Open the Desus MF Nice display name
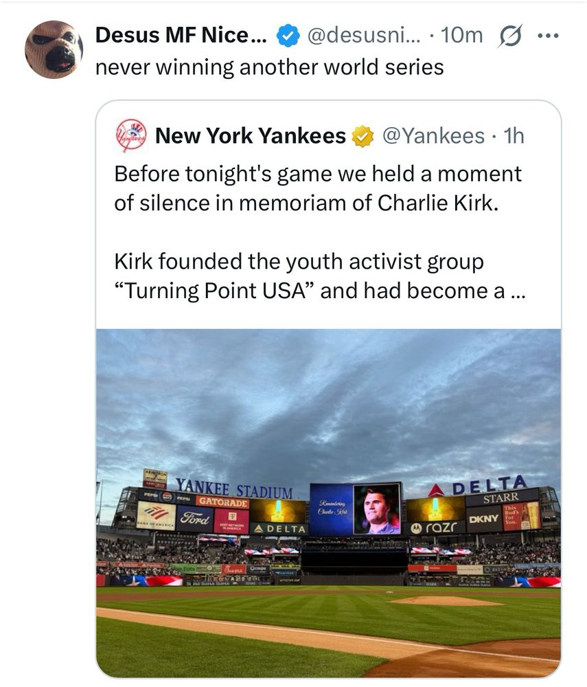The image size is (587, 687). coord(181,35)
